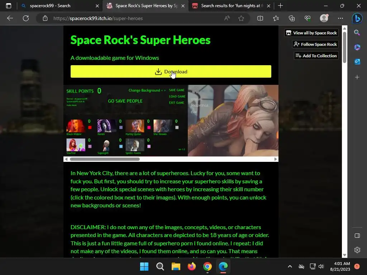Add a sidebar app with plus icon
Image resolution: width=367 pixels, height=275 pixels.
click(357, 77)
